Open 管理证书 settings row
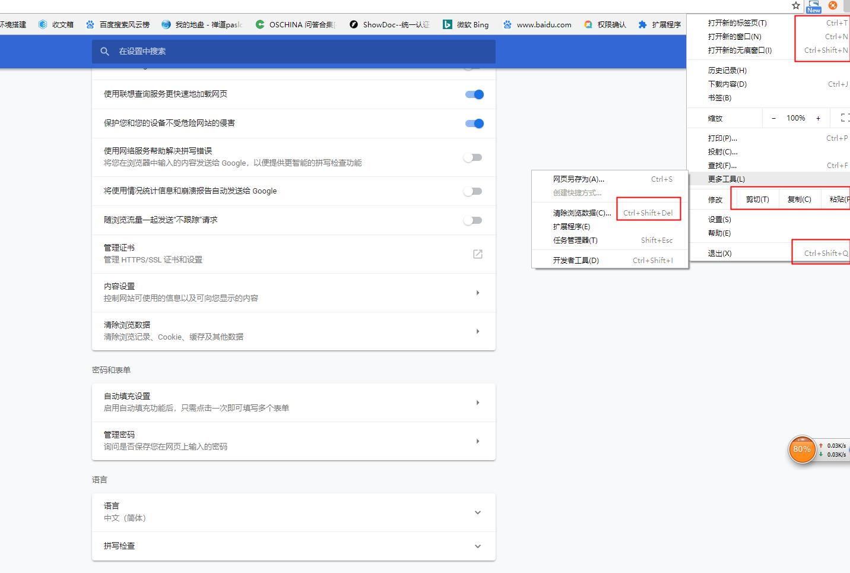 point(294,254)
